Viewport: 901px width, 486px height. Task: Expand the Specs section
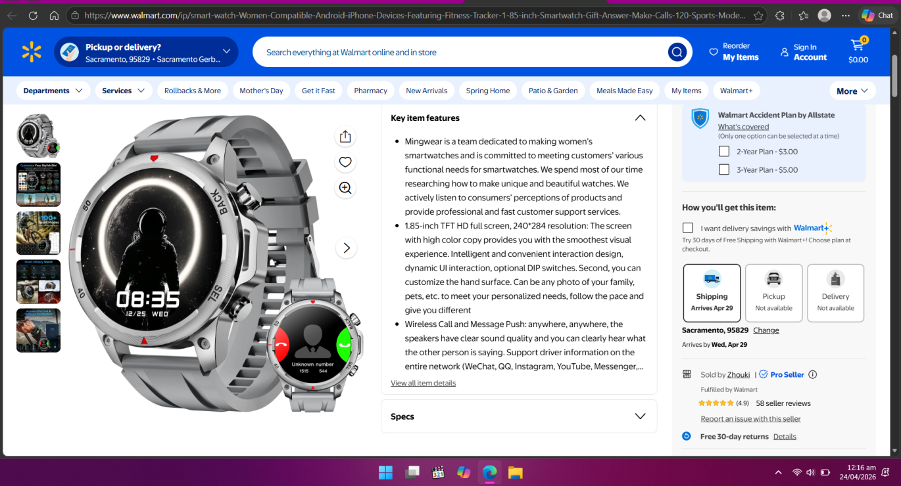click(x=639, y=416)
